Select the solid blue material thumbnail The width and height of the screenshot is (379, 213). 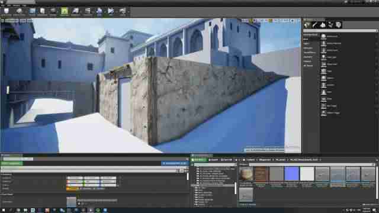pos(292,173)
